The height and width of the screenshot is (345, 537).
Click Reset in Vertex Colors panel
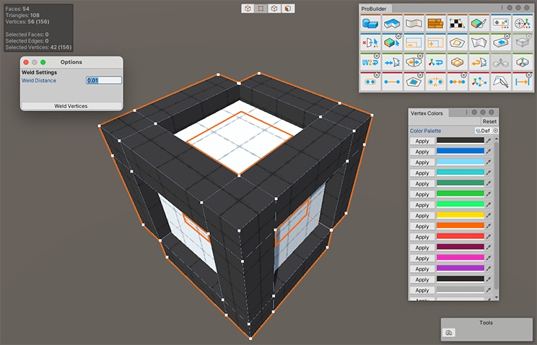pos(489,121)
